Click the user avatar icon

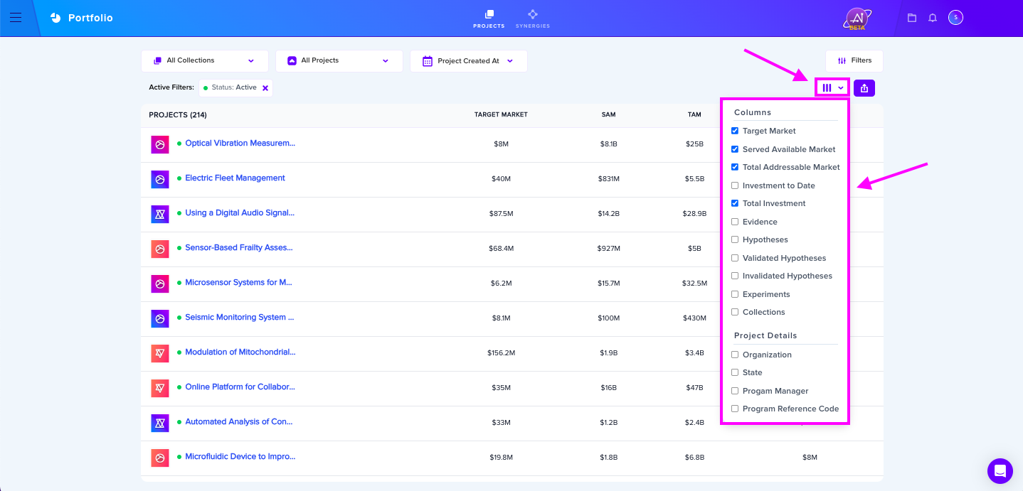955,18
